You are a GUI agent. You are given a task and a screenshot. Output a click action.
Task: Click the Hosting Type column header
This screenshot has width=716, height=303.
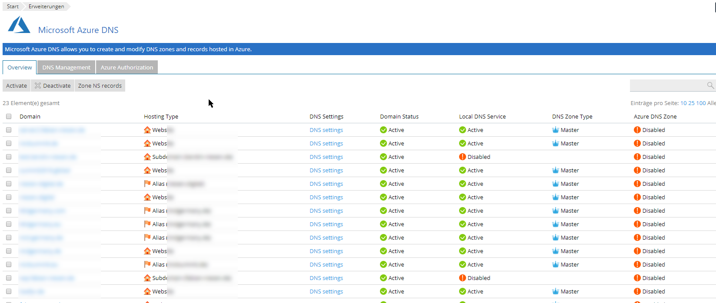pos(161,116)
